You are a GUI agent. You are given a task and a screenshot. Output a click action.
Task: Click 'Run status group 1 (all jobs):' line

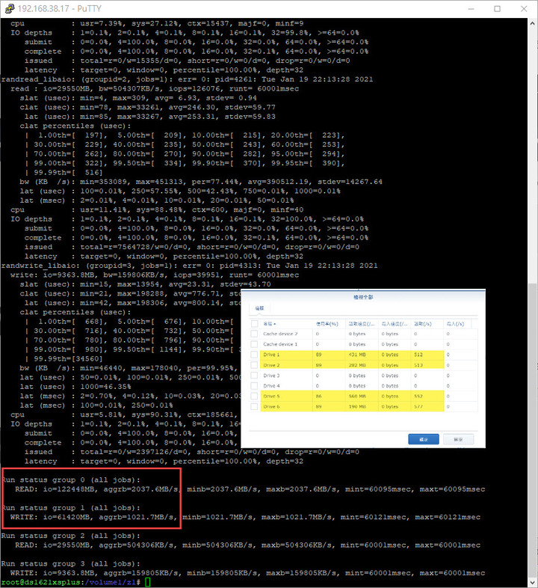coord(71,508)
